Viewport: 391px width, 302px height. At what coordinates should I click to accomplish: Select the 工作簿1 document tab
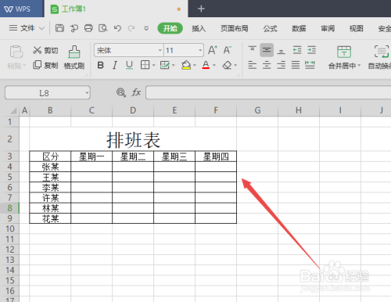pos(116,9)
